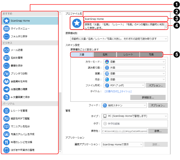Click the タグの追加 tag field
The width and height of the screenshot is (180, 160).
pyautogui.click(x=135, y=124)
